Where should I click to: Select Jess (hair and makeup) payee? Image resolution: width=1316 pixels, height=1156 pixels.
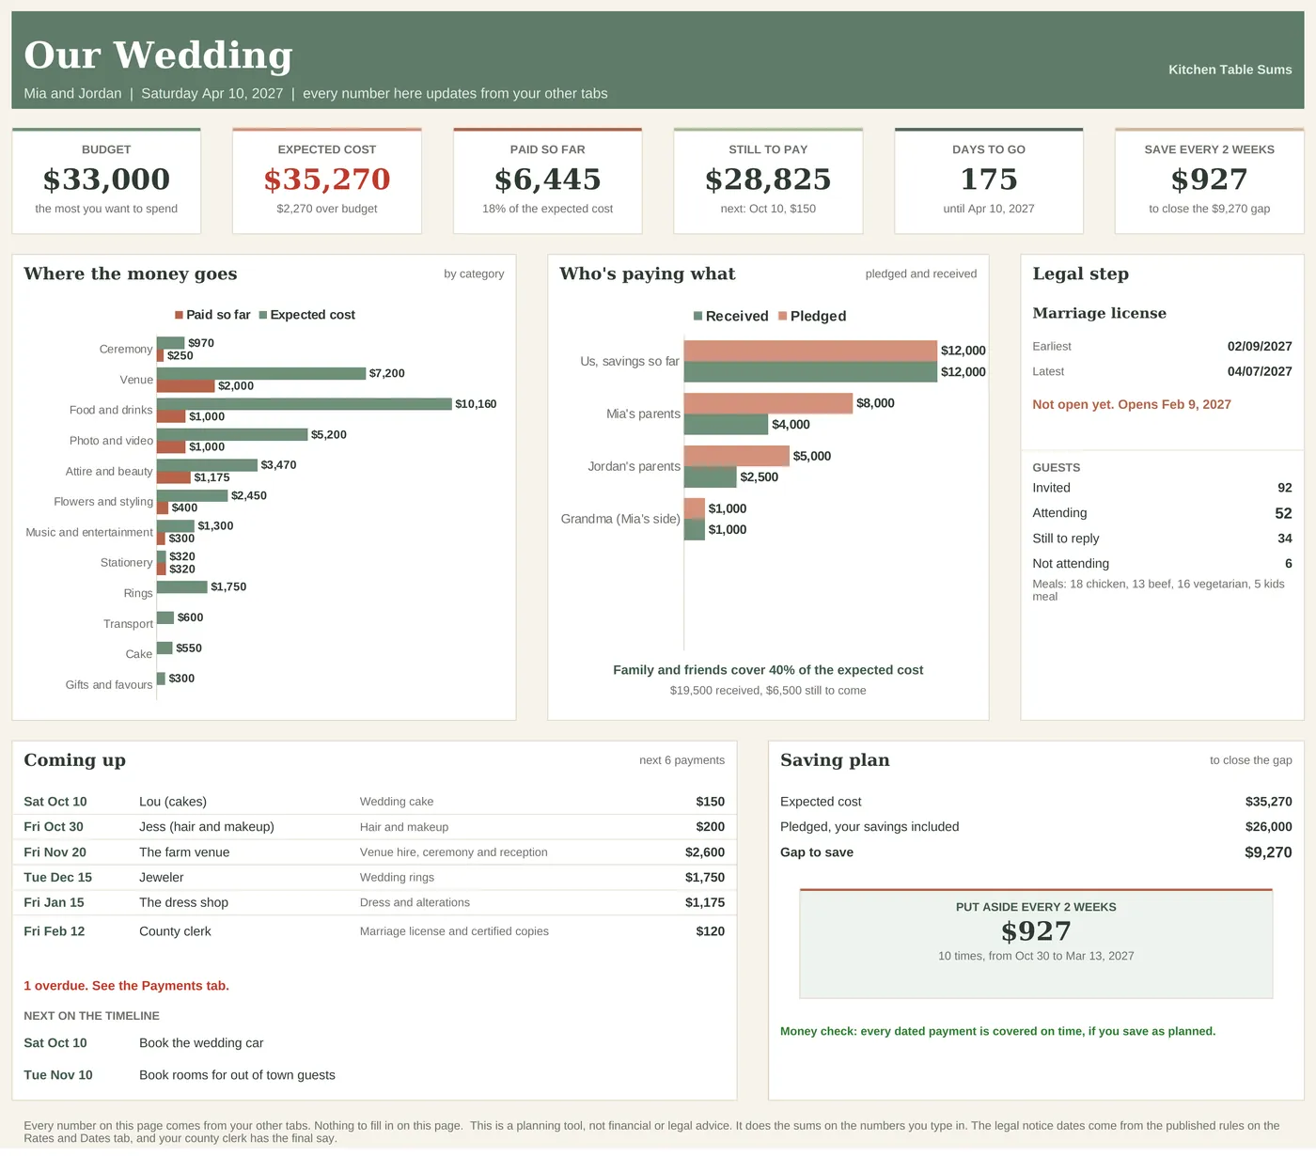click(x=207, y=827)
